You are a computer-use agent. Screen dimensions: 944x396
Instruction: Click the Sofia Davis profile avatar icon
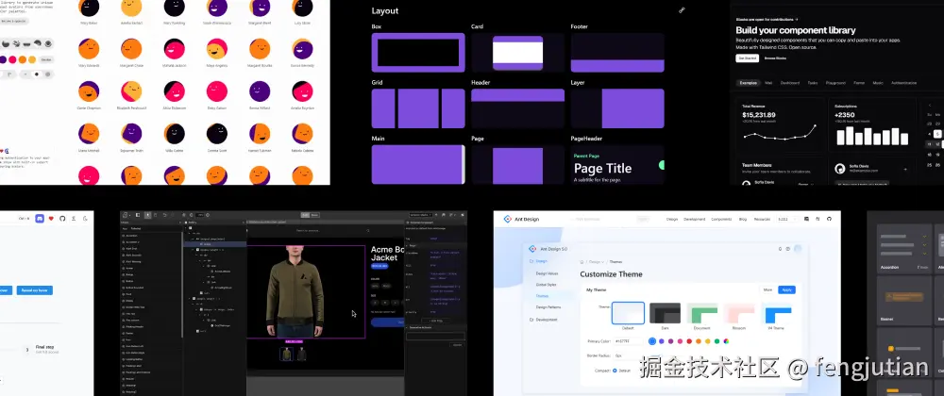coord(840,170)
